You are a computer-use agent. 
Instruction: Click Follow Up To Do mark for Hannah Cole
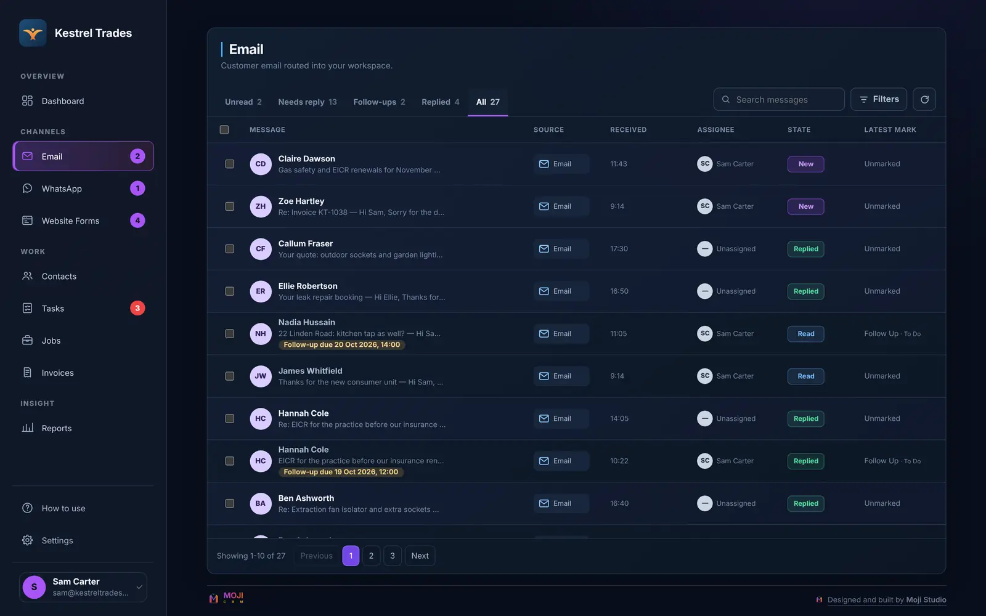pos(892,461)
